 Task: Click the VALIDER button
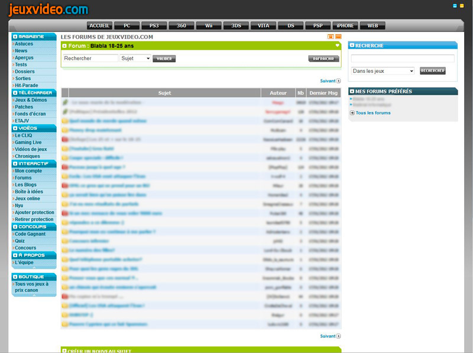(164, 59)
